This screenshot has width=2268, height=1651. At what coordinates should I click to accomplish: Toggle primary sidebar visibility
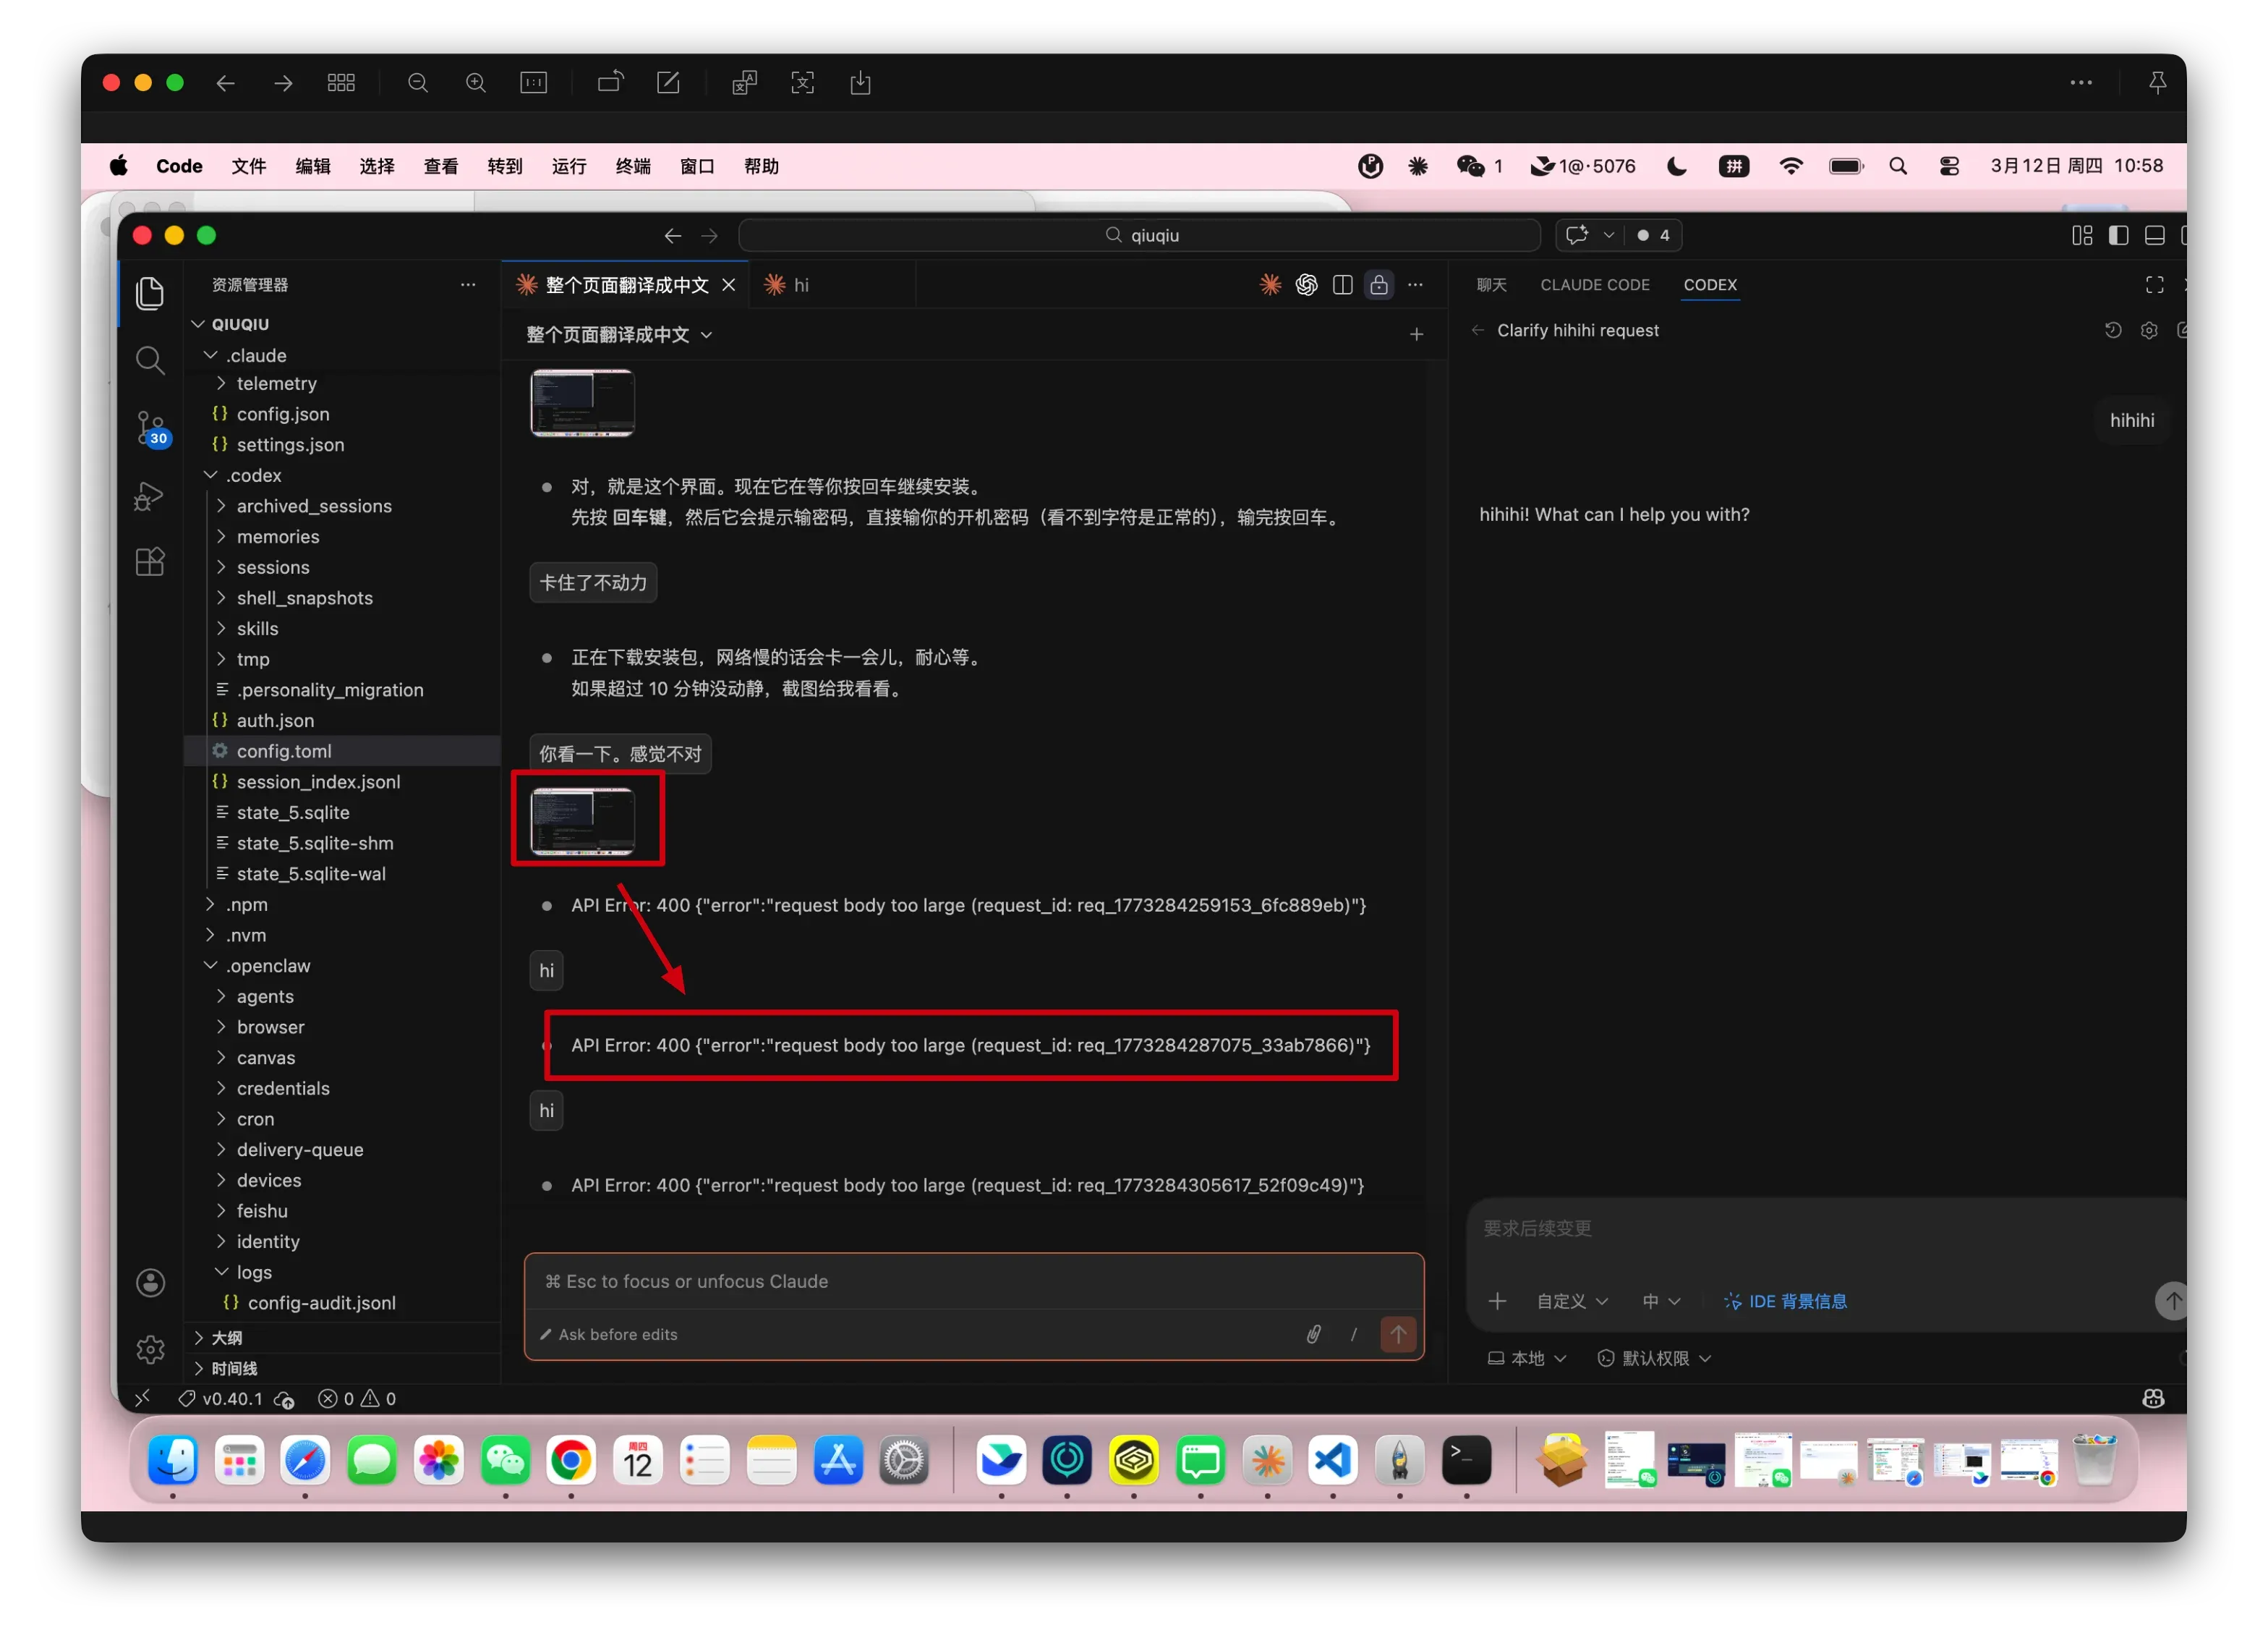pyautogui.click(x=2119, y=235)
